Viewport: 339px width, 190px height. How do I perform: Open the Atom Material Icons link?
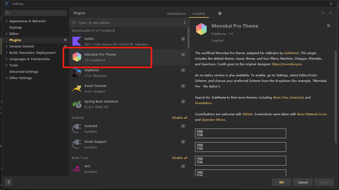pyautogui.click(x=312, y=114)
